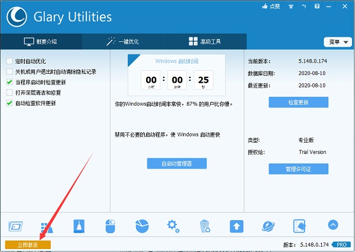The width and height of the screenshot is (355, 252).
Task: Launch the disk cleaner drive-broom icon
Action: 79,226
